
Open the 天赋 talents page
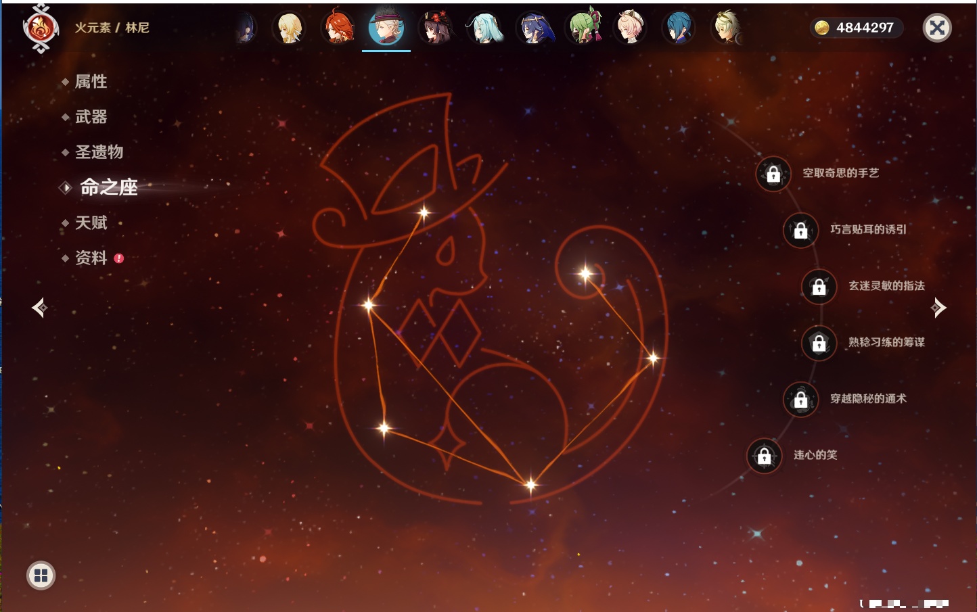click(91, 222)
